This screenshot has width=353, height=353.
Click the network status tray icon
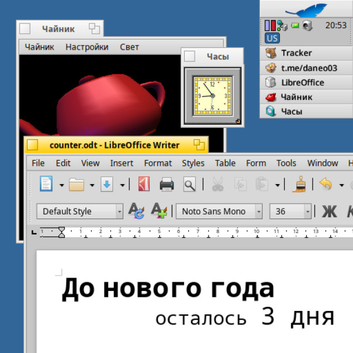pos(282,26)
